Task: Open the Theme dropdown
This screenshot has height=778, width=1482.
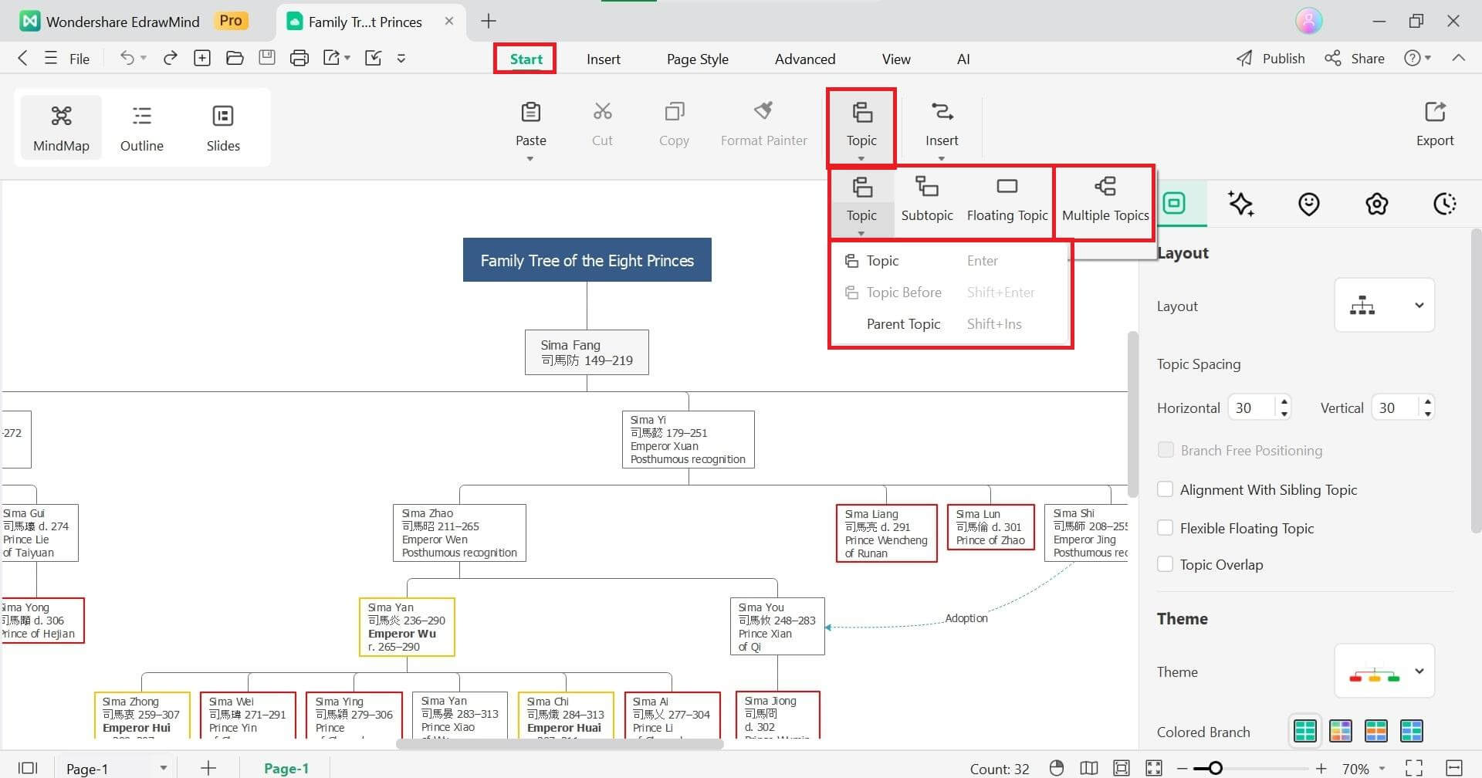Action: (1385, 671)
